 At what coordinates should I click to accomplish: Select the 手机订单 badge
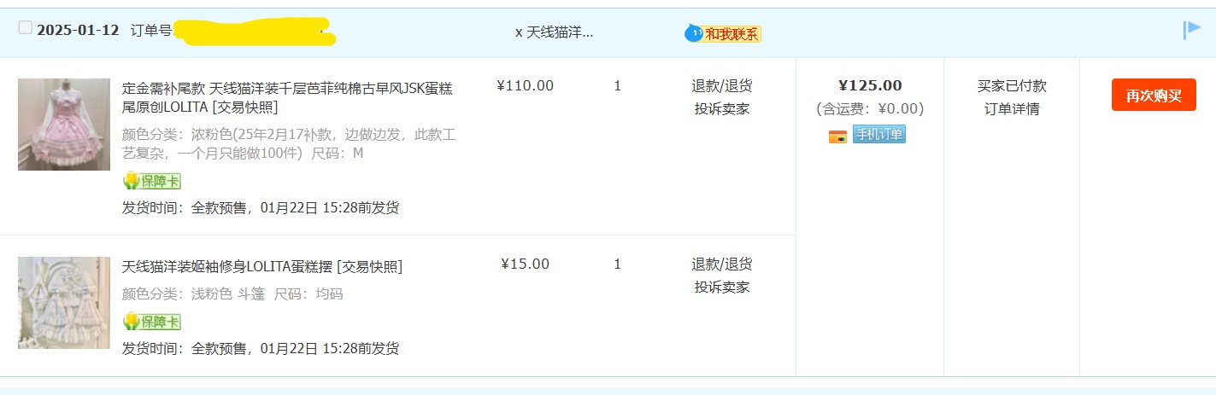[x=879, y=135]
